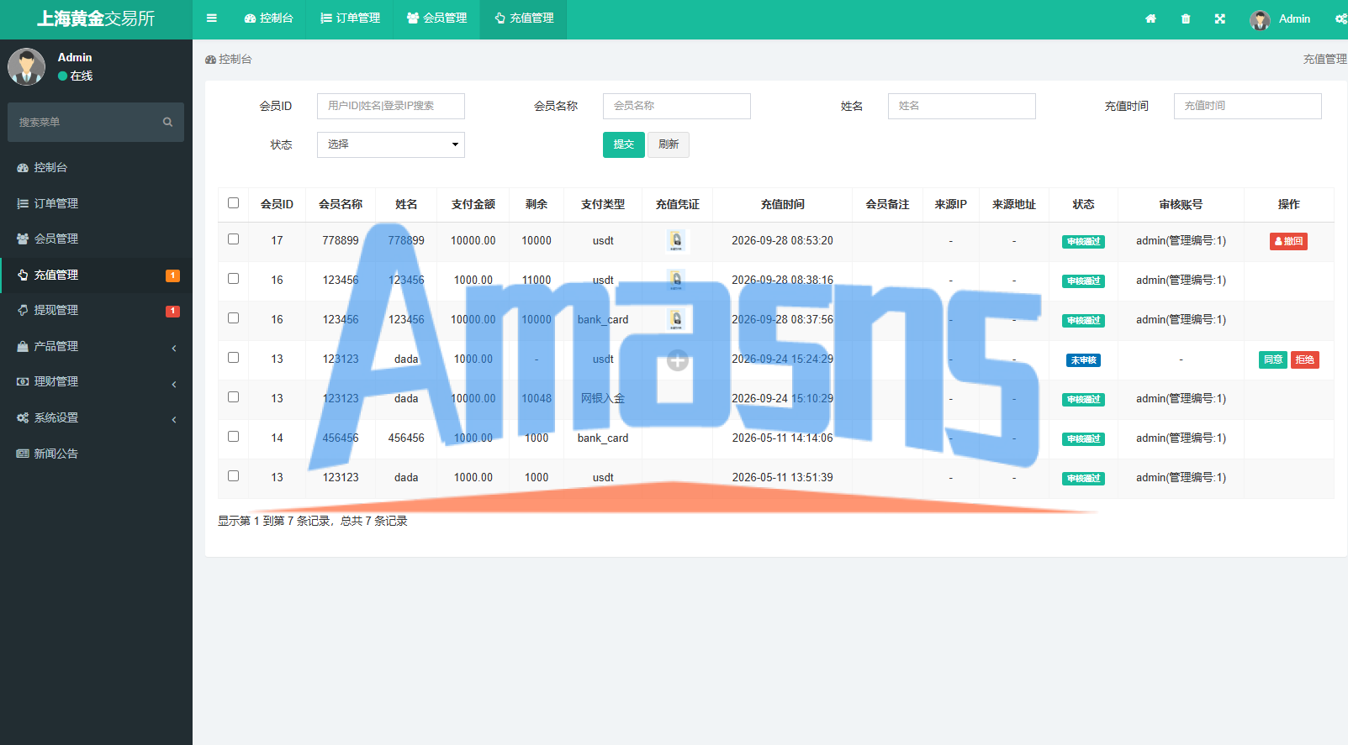
Task: Switch to the 控制台 top tab
Action: [x=268, y=18]
